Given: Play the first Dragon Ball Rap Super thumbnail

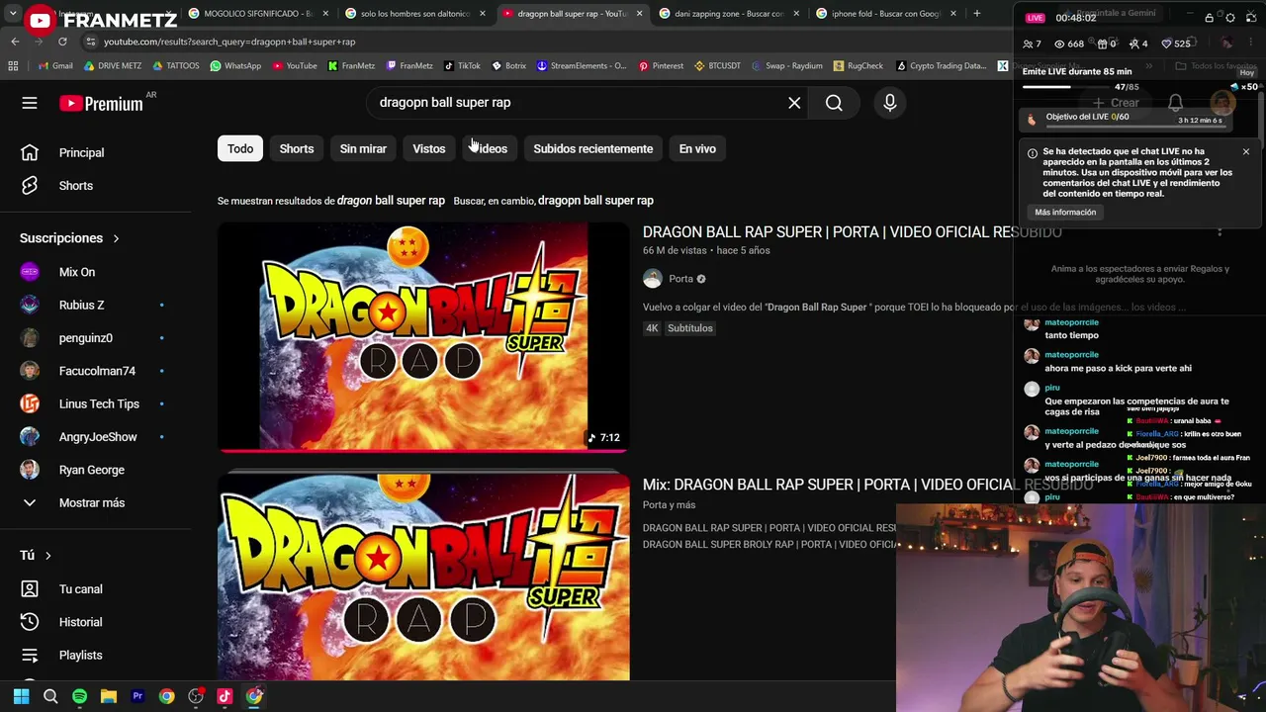Looking at the screenshot, I should tap(423, 337).
